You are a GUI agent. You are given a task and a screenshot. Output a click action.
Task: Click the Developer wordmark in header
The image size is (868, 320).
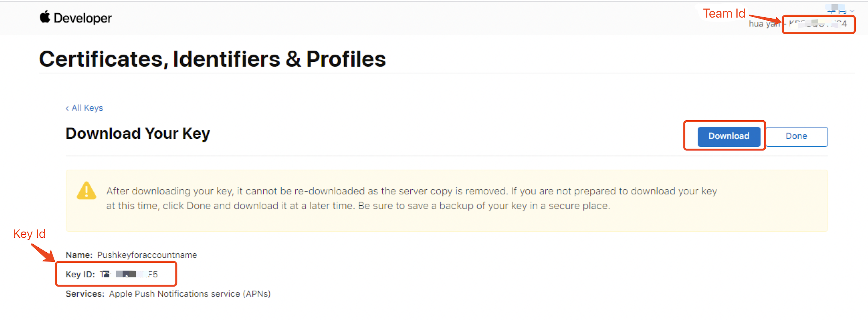(x=83, y=18)
